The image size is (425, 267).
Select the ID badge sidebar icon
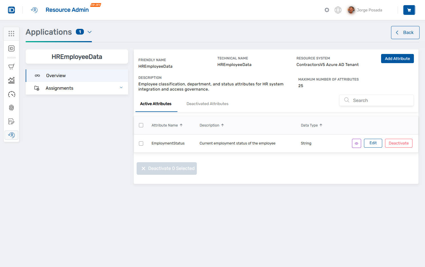11,49
